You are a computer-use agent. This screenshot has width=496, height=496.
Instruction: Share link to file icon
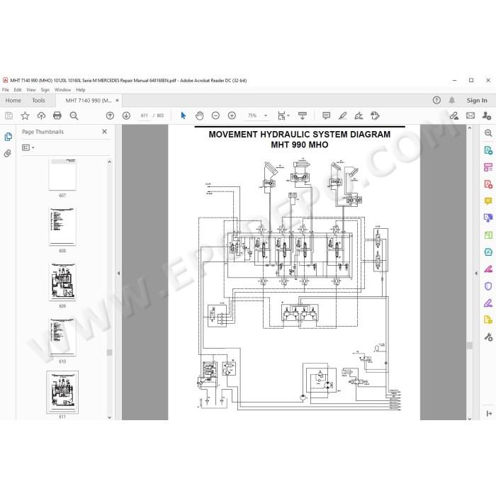[454, 115]
